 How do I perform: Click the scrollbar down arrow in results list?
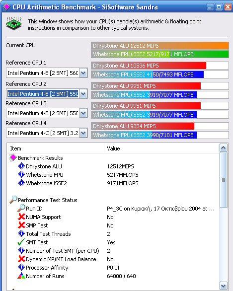pos(224,286)
